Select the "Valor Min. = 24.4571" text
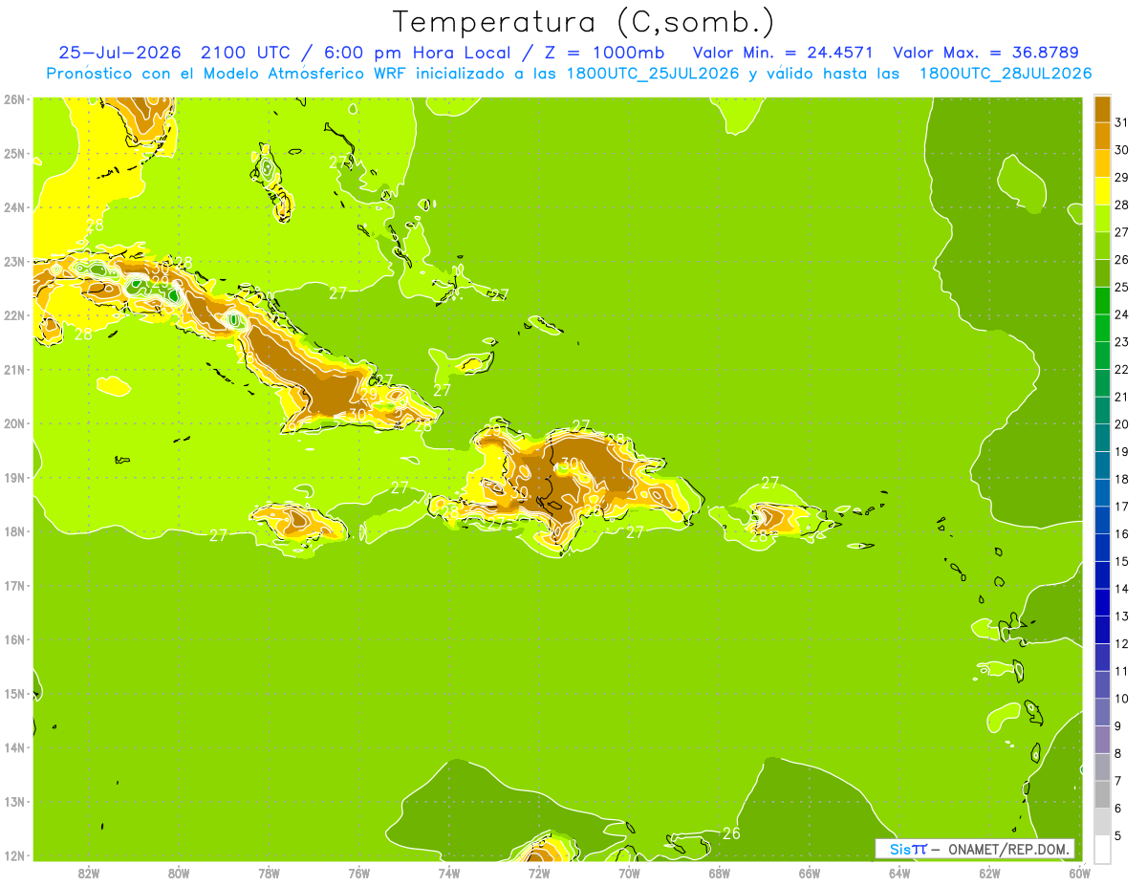Viewport: 1147px width, 886px height. 782,53
